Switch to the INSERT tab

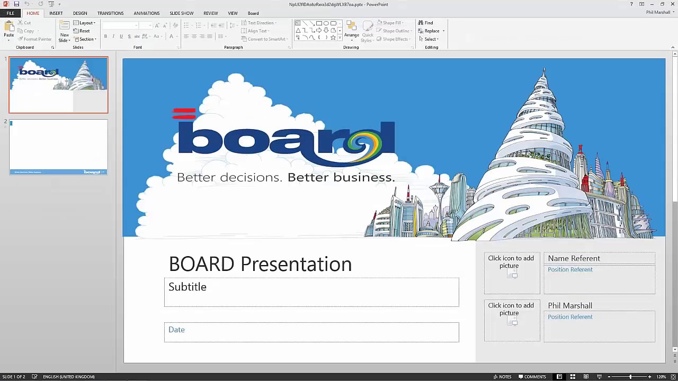pos(56,13)
